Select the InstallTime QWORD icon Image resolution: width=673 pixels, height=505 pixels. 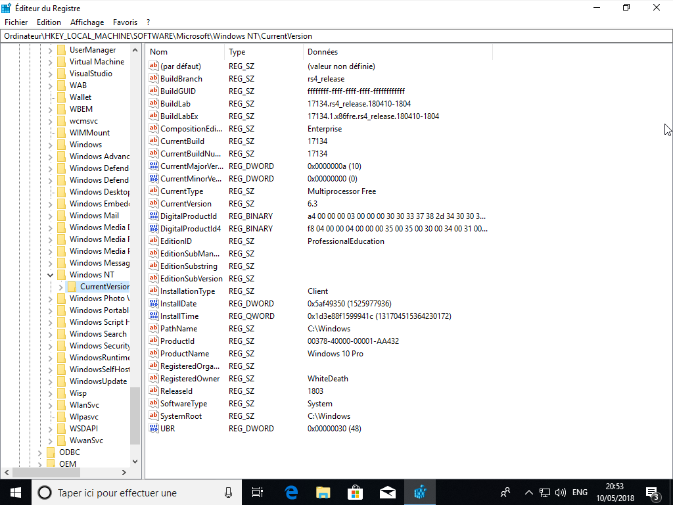154,316
